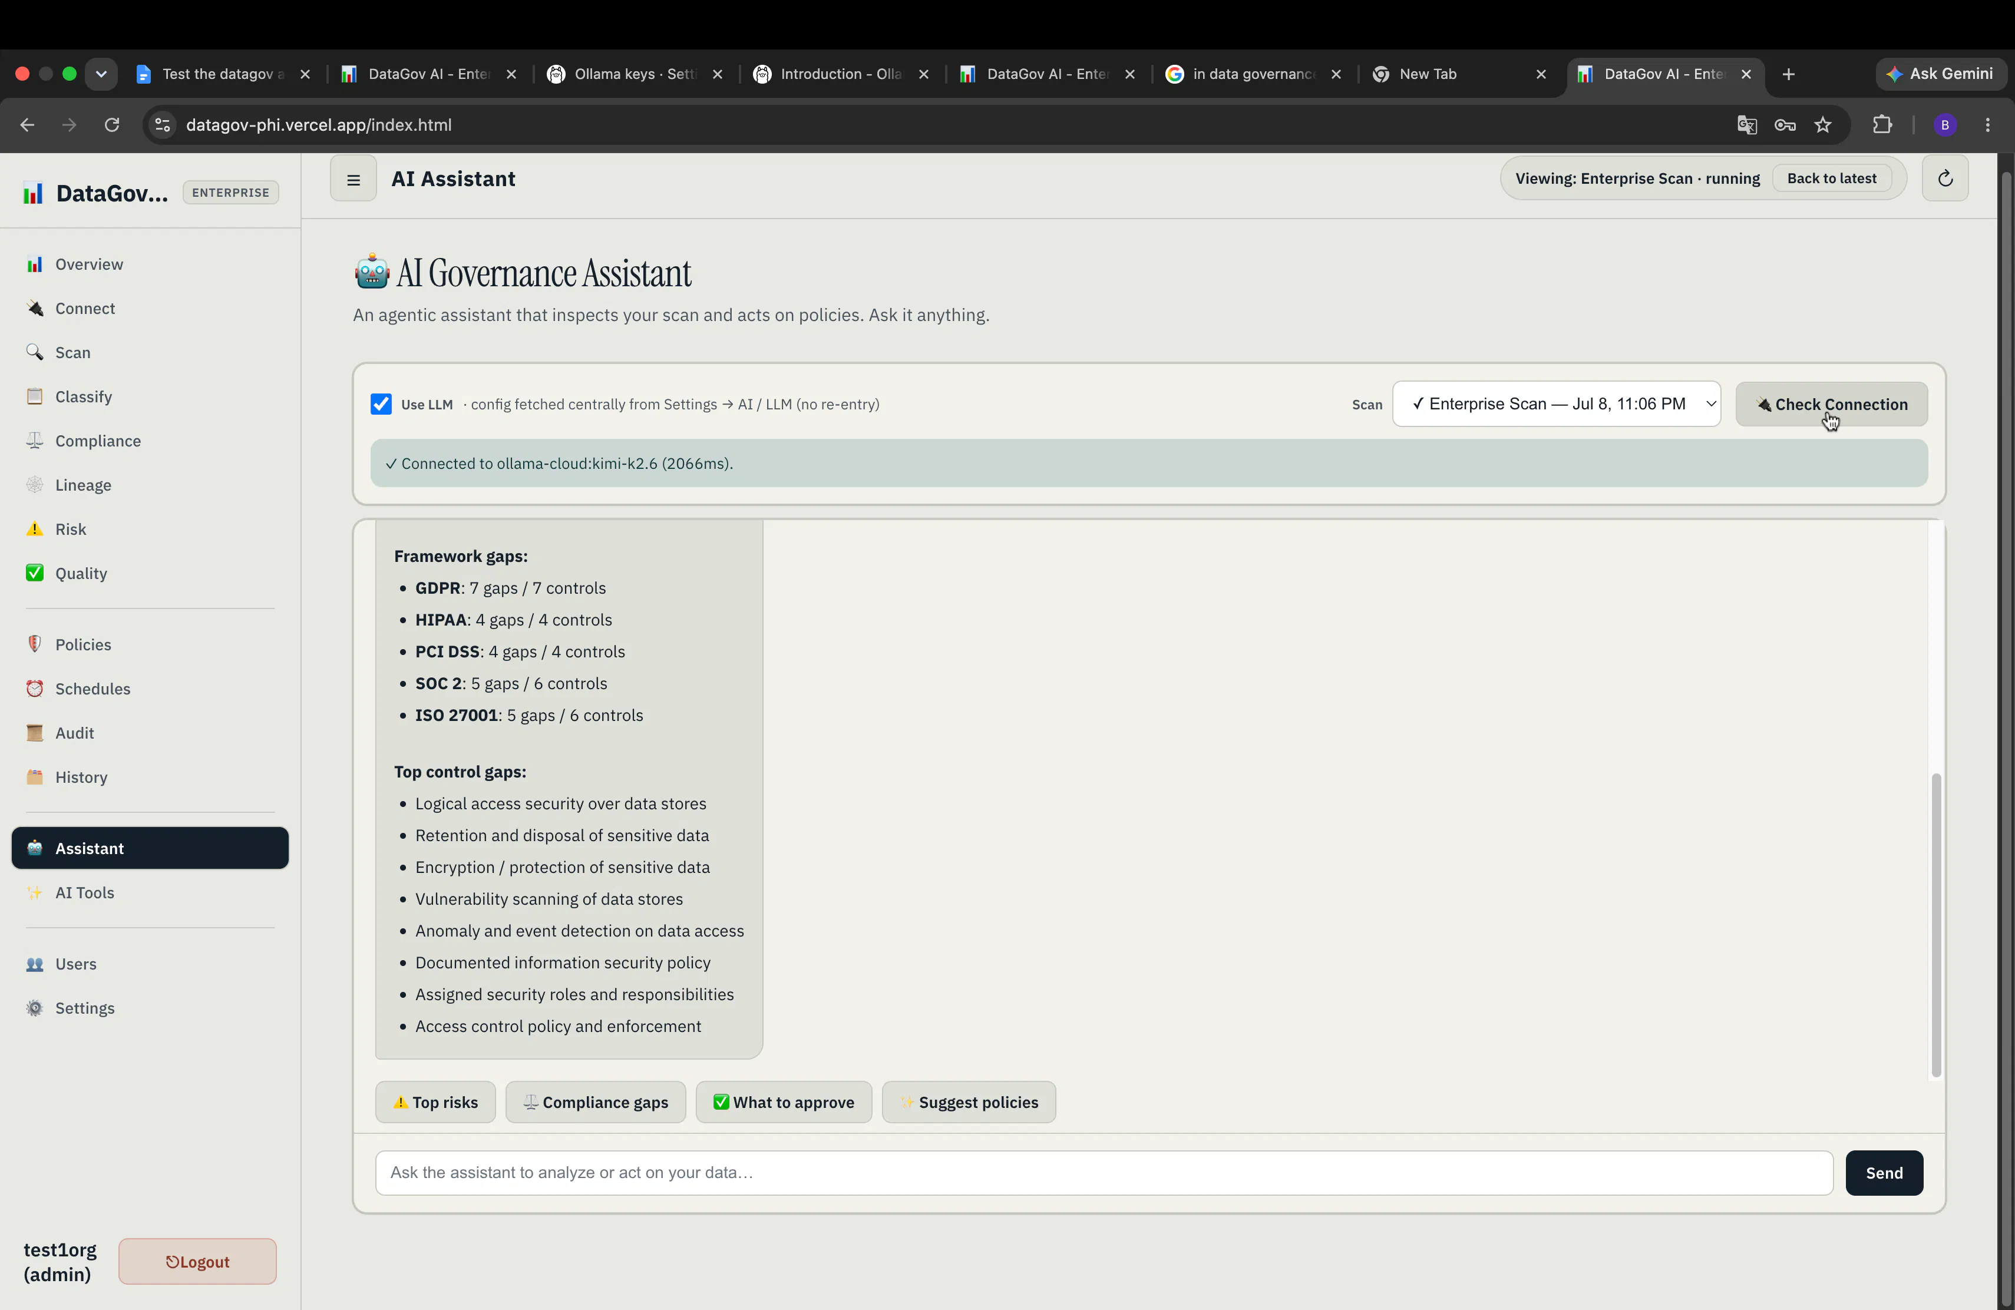Open the Policies page

pyautogui.click(x=150, y=644)
